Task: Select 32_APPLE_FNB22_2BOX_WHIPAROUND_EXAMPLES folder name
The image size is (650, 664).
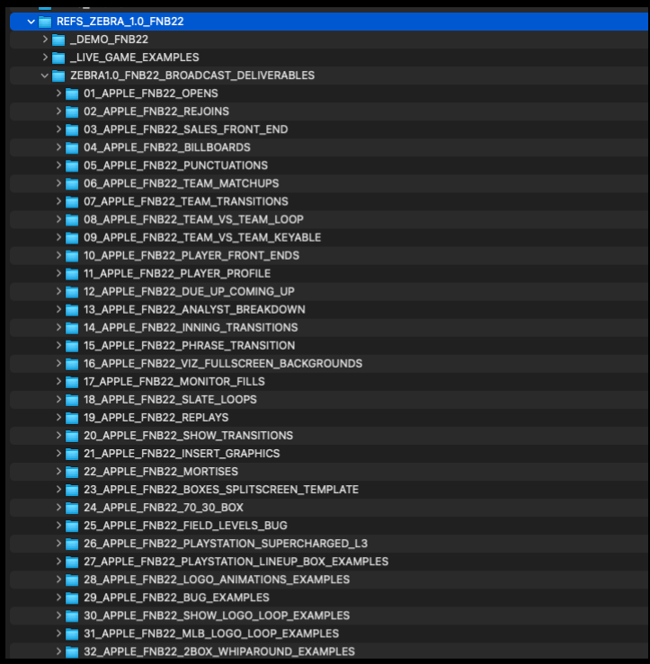Action: (x=219, y=651)
